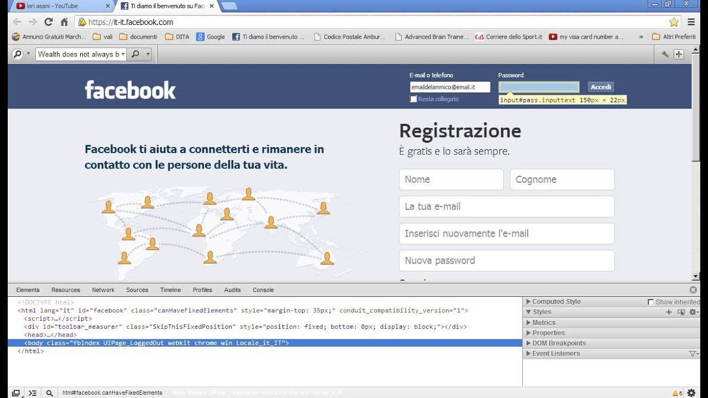Show the console drawer icon
This screenshot has width=708, height=398.
coord(33,393)
